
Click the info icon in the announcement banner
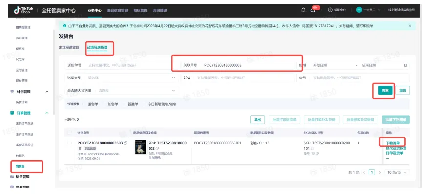[64, 26]
